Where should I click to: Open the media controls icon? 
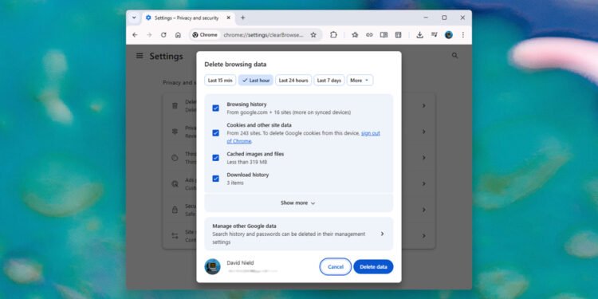pos(434,35)
